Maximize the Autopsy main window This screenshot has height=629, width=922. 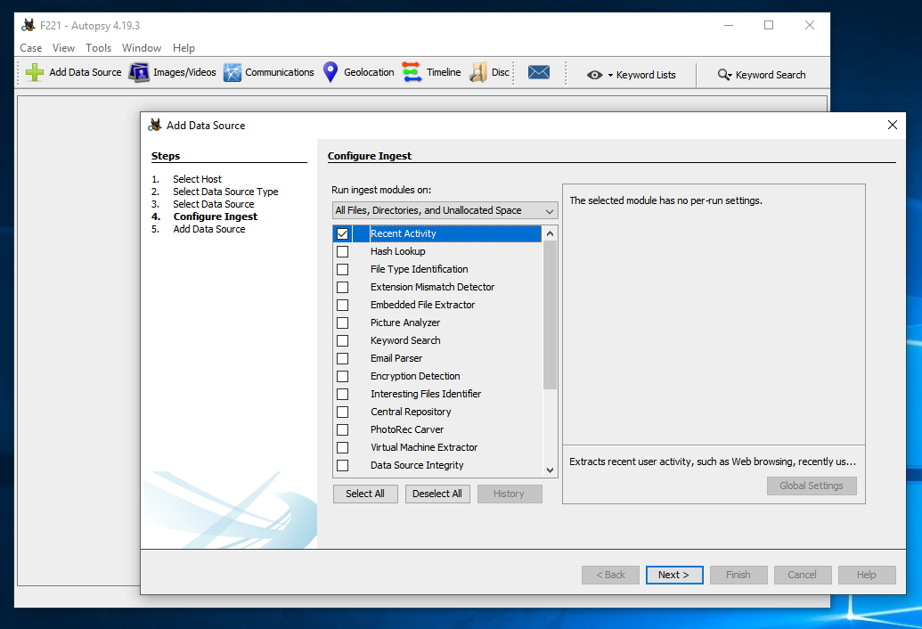point(769,25)
